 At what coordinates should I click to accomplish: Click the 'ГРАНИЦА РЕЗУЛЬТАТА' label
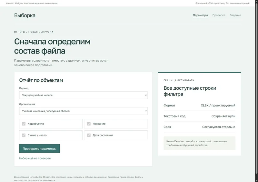(179, 80)
